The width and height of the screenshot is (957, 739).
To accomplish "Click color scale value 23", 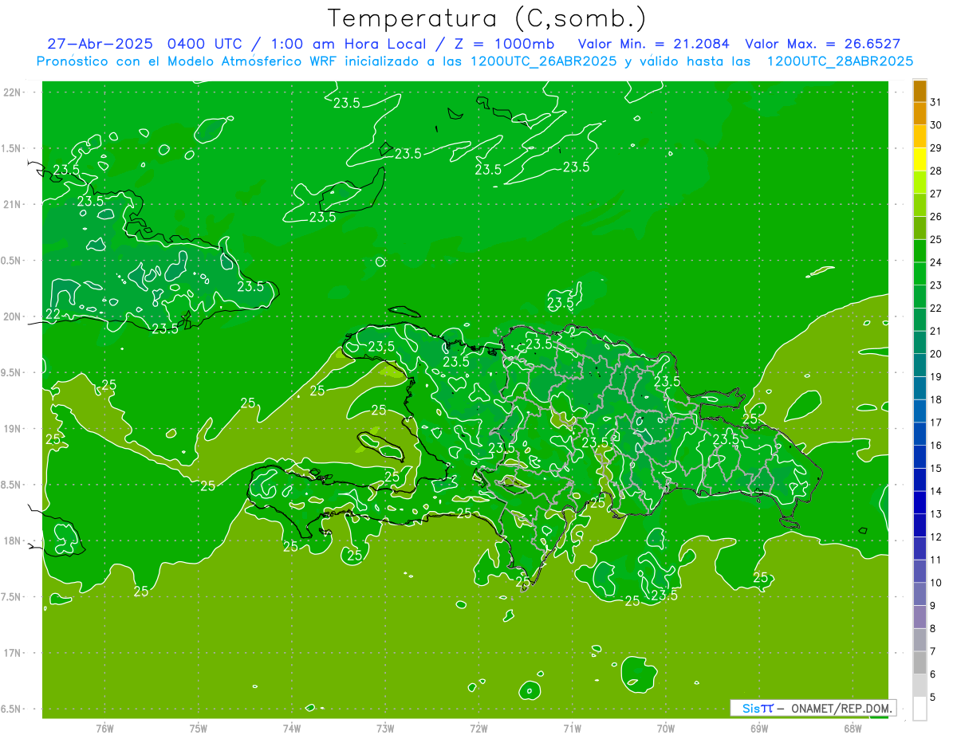I will click(x=936, y=285).
